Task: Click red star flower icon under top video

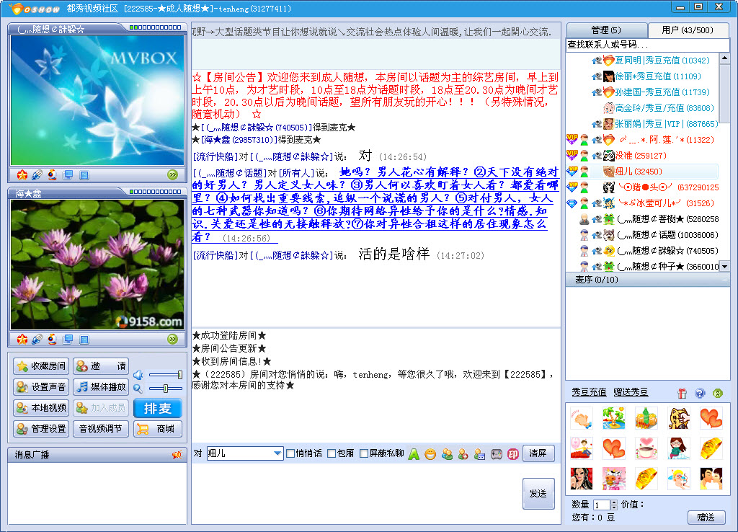Action: point(22,175)
